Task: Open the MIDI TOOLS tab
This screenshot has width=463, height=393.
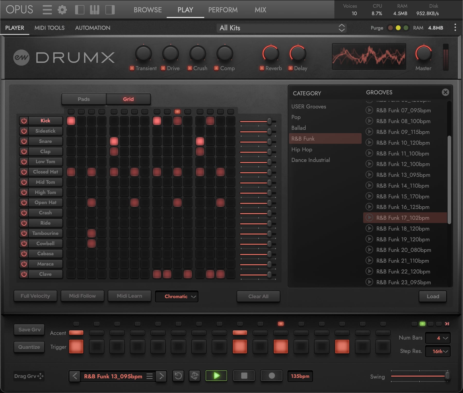Action: (49, 28)
